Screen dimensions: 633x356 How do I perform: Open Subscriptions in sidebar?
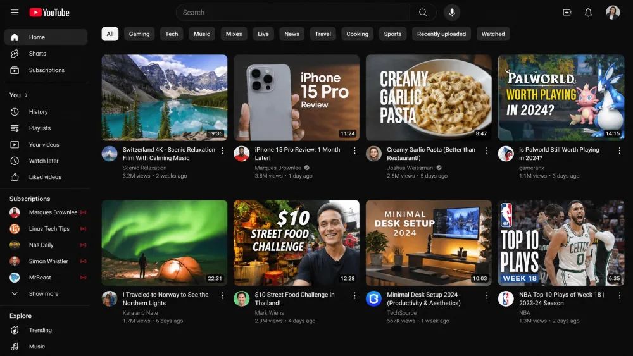(46, 70)
